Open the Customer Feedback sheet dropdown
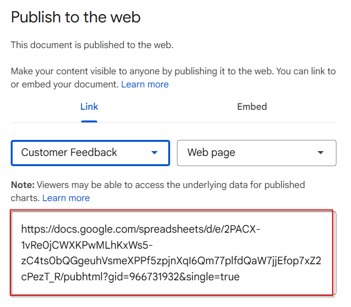Screen dimensions: 351x307 pyautogui.click(x=90, y=153)
